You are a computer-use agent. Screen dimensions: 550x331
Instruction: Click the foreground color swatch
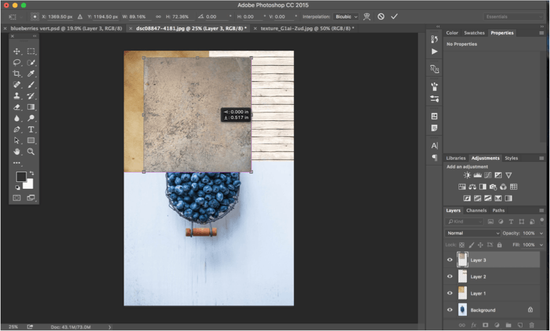(21, 176)
